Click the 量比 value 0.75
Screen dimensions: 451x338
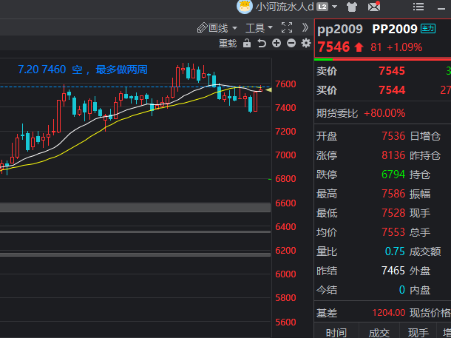pyautogui.click(x=395, y=251)
